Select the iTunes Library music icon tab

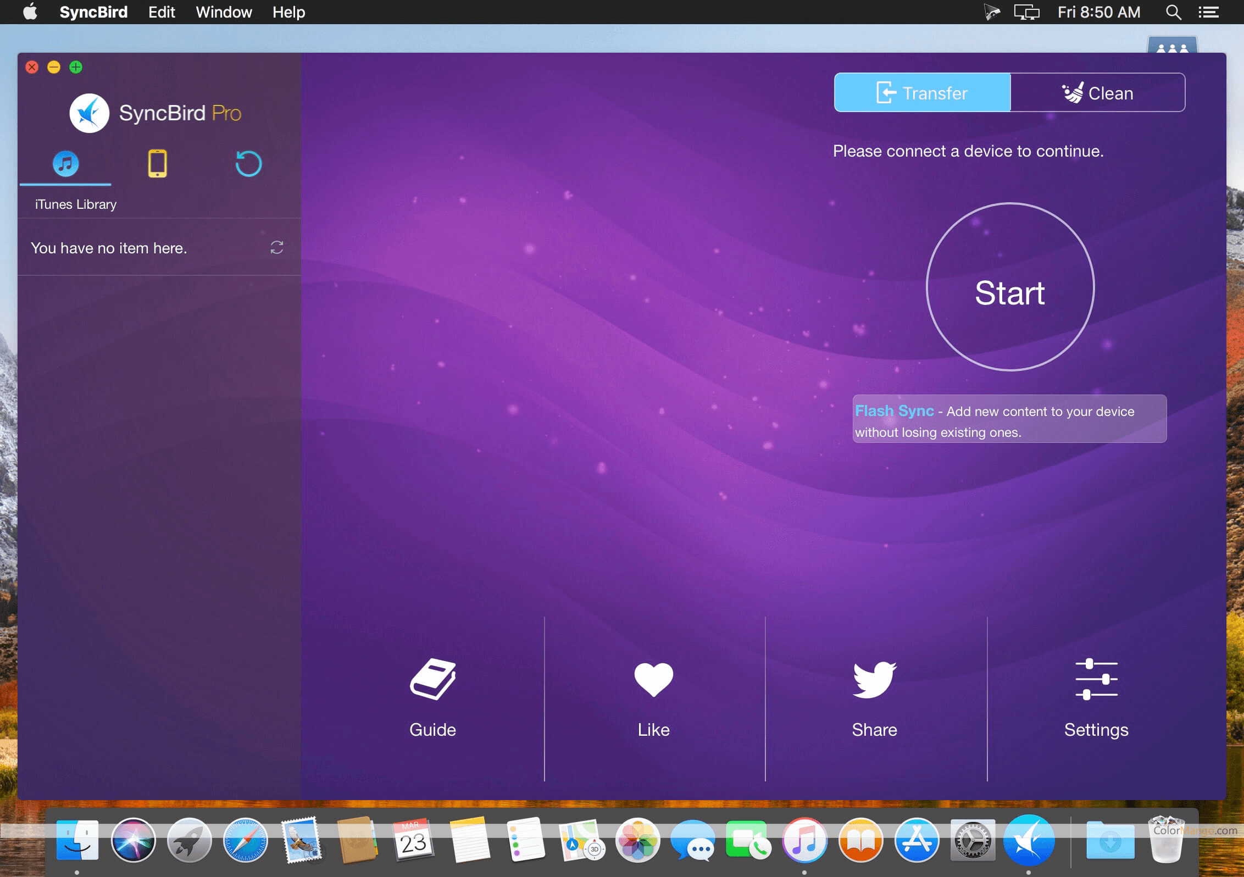click(x=65, y=164)
